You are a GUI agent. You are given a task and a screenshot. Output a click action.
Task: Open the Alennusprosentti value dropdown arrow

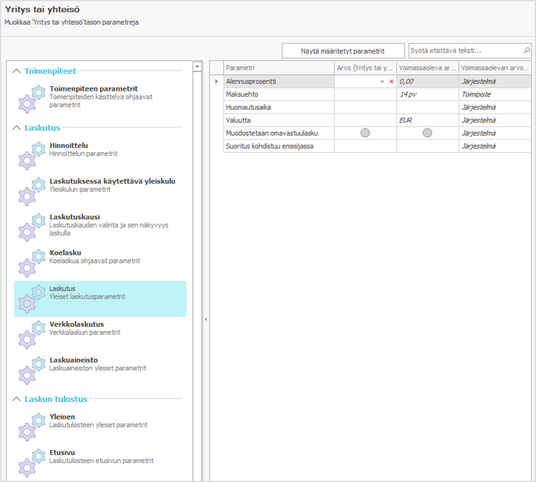(382, 82)
